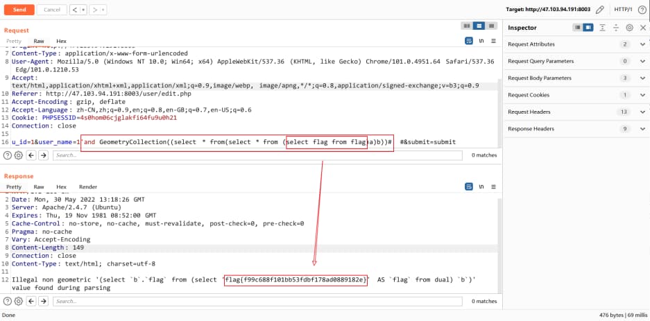Open Response search help icon

8,301
